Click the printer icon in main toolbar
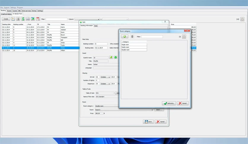The image size is (248, 144). click(28, 19)
